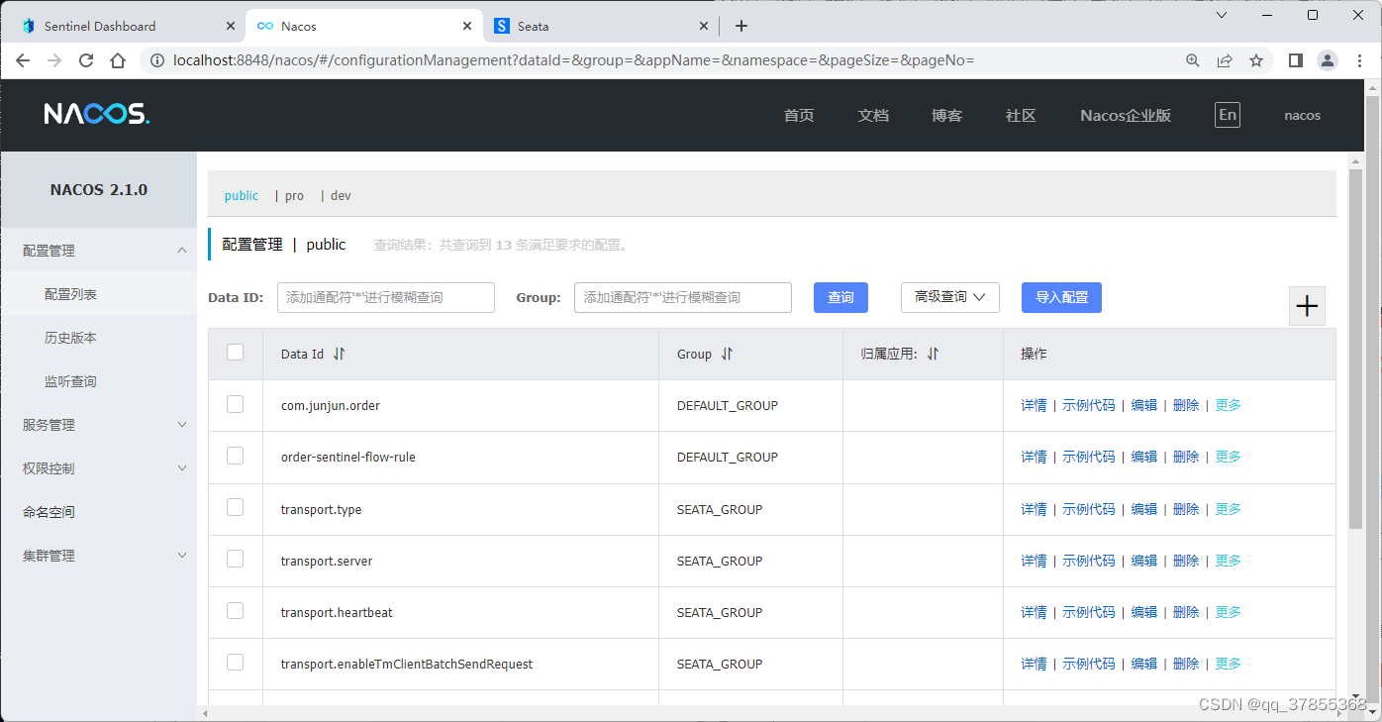Collapse the 配置管理 sidebar menu

click(x=99, y=251)
